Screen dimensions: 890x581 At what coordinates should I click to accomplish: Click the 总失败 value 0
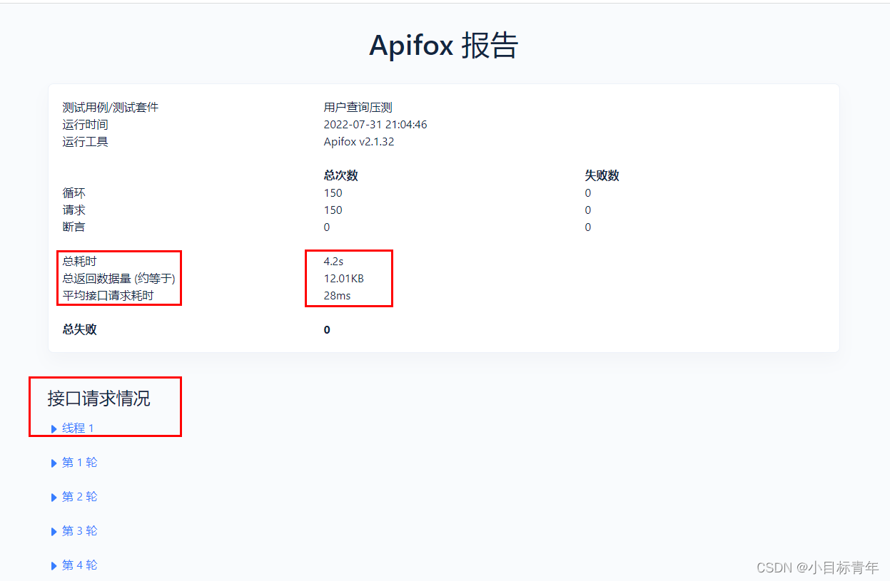pos(327,330)
